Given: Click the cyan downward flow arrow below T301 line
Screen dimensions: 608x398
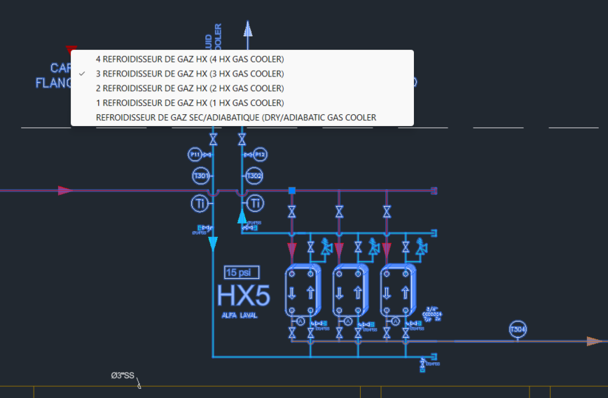Looking at the screenshot, I should (213, 244).
